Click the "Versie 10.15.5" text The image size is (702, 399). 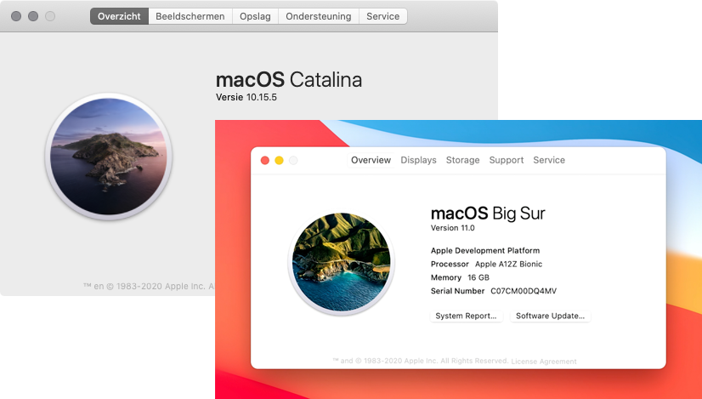click(246, 97)
